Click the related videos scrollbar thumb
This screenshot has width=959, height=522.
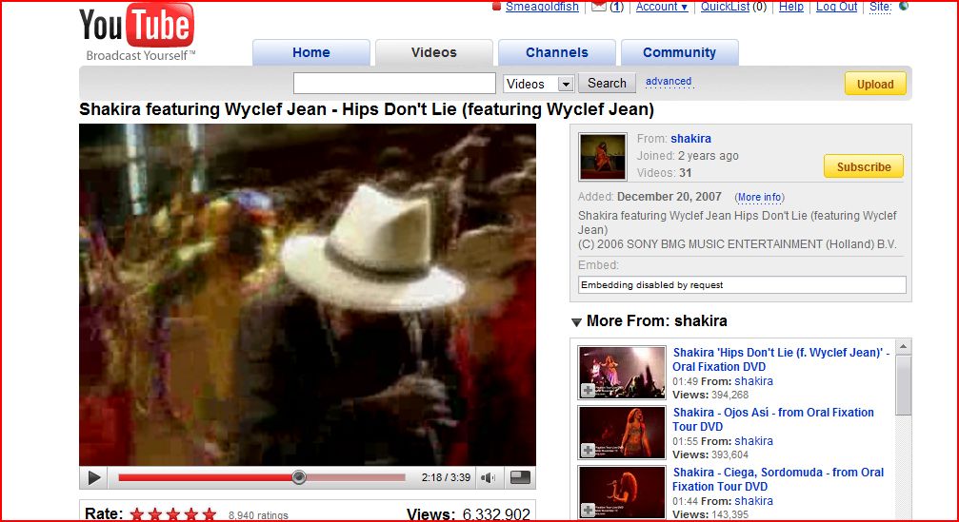pos(904,385)
